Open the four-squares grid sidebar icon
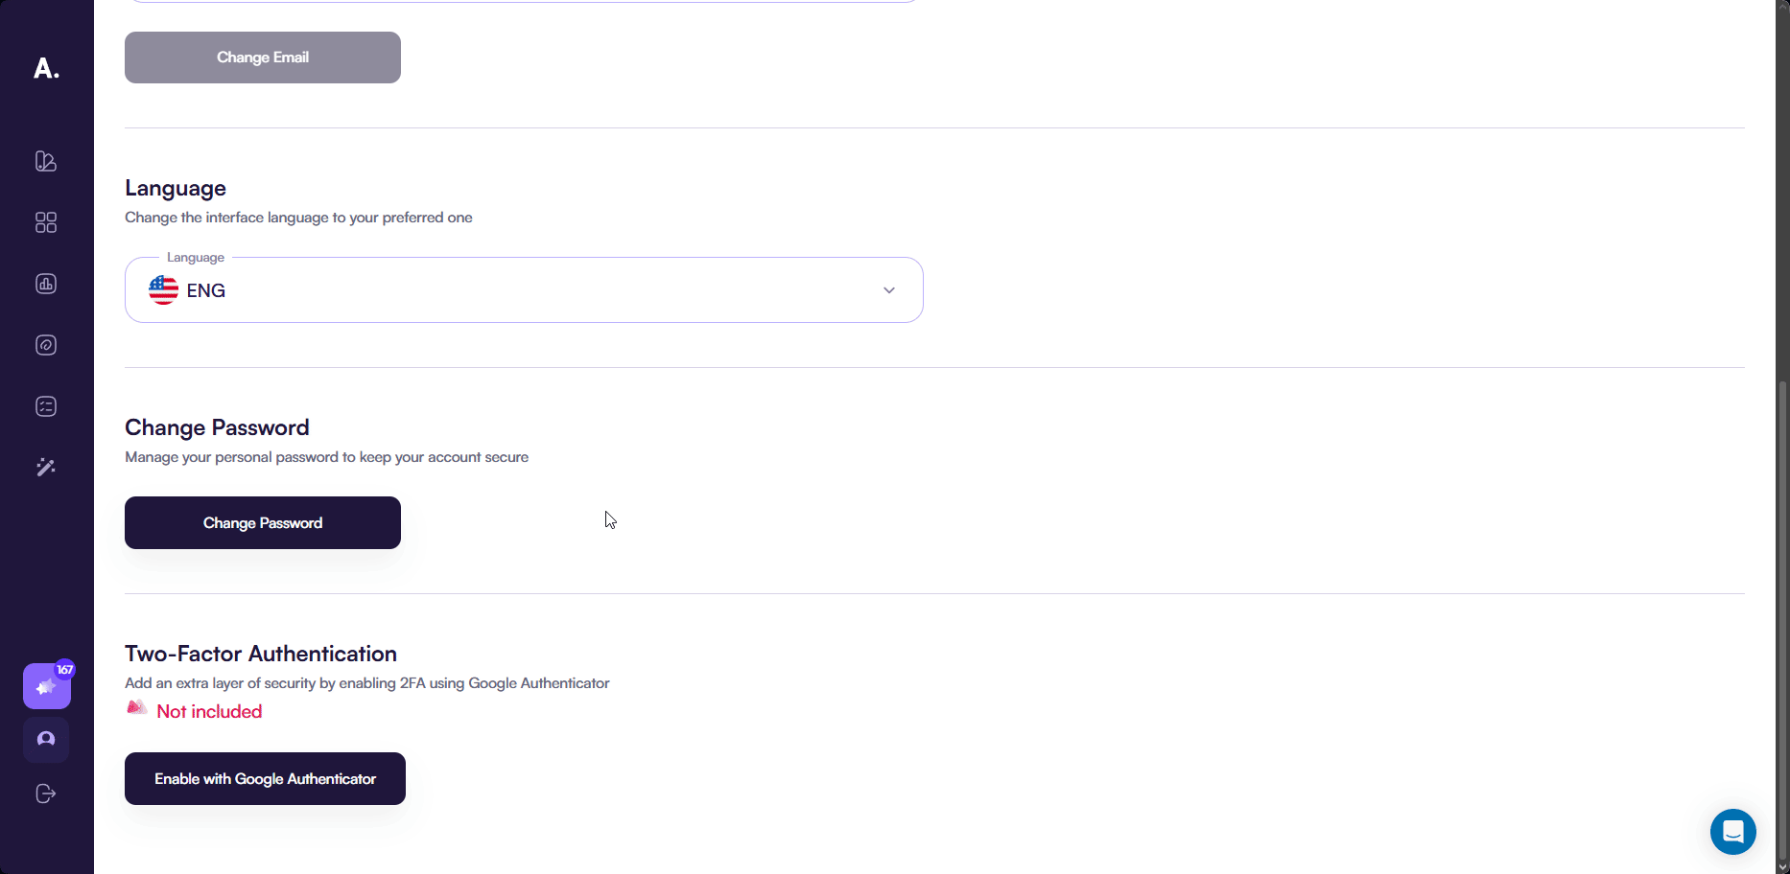The image size is (1790, 874). pos(46,222)
